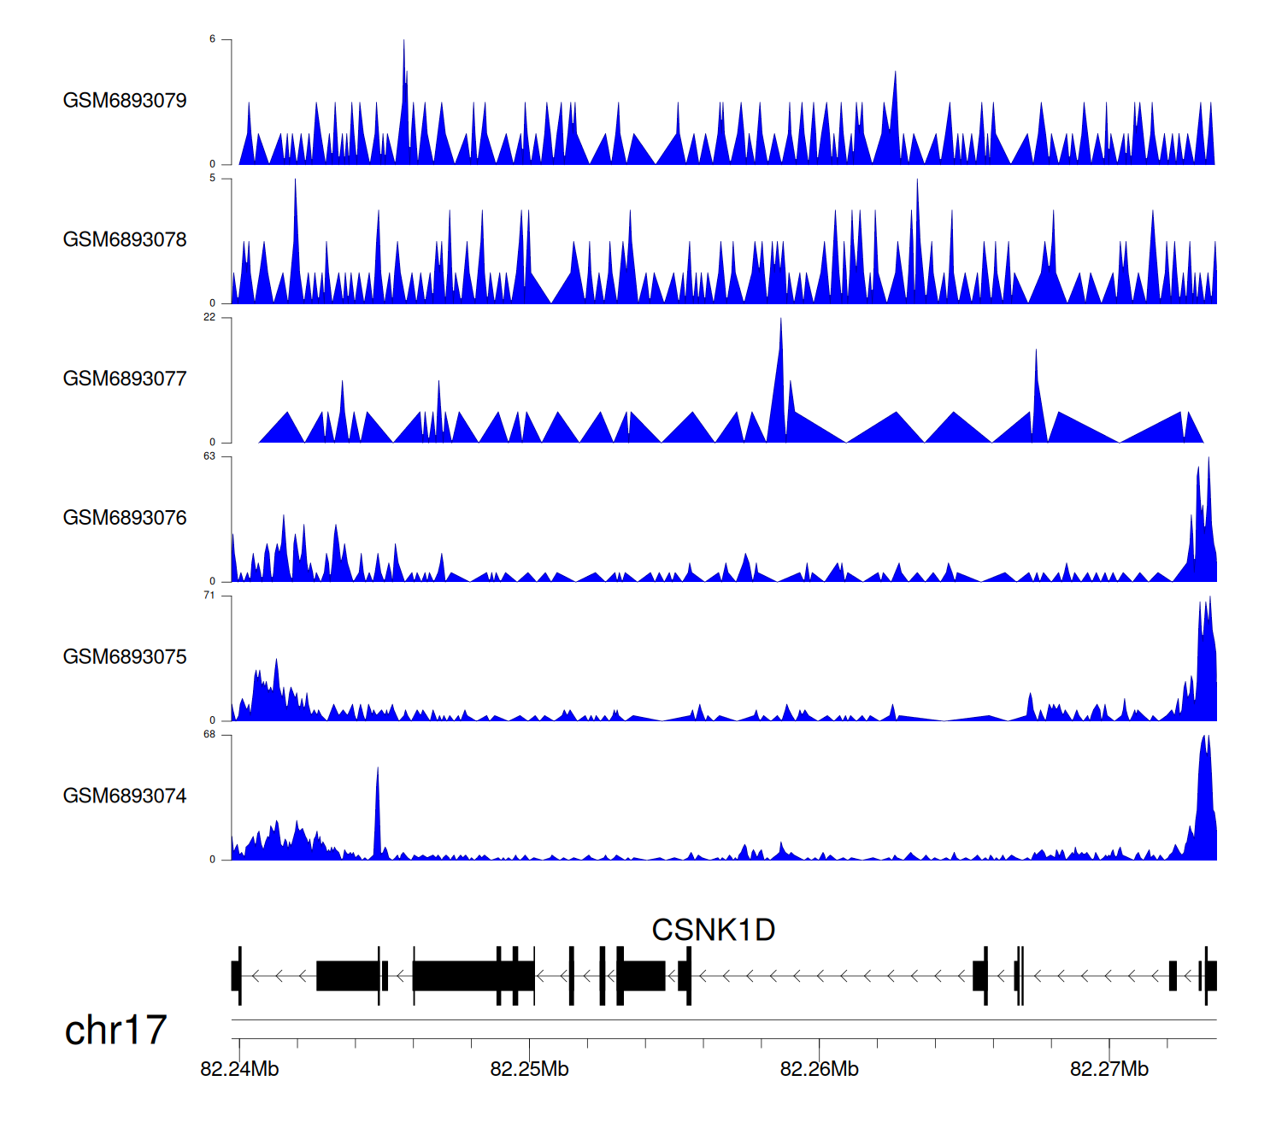Click the GSM6893075 track label
Viewport: 1282px width, 1128px height.
pyautogui.click(x=125, y=657)
